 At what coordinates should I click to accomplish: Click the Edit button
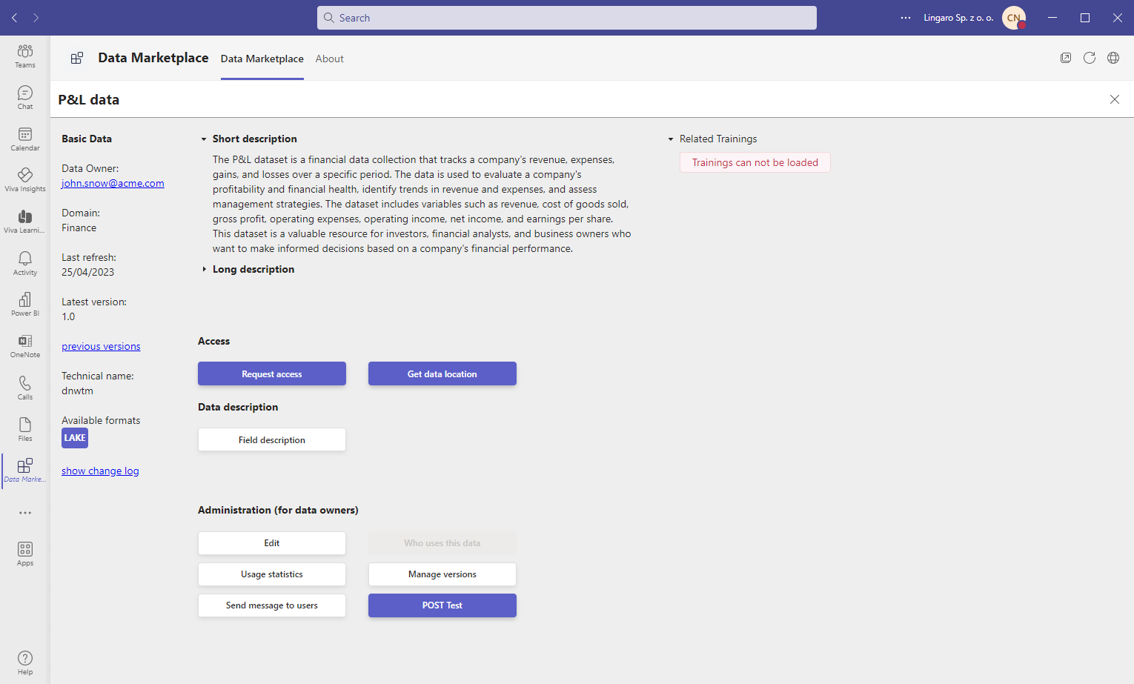(x=272, y=543)
